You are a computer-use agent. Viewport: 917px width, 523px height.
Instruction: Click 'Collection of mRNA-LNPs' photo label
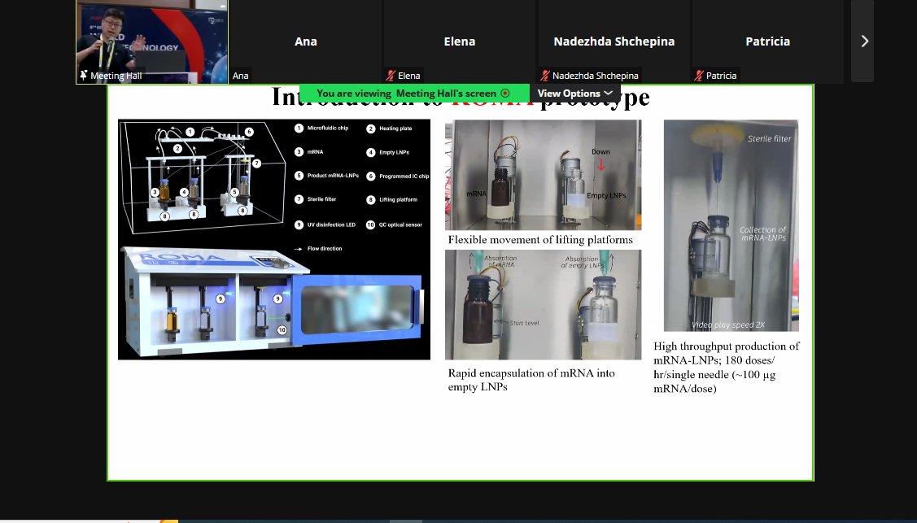pyautogui.click(x=762, y=233)
